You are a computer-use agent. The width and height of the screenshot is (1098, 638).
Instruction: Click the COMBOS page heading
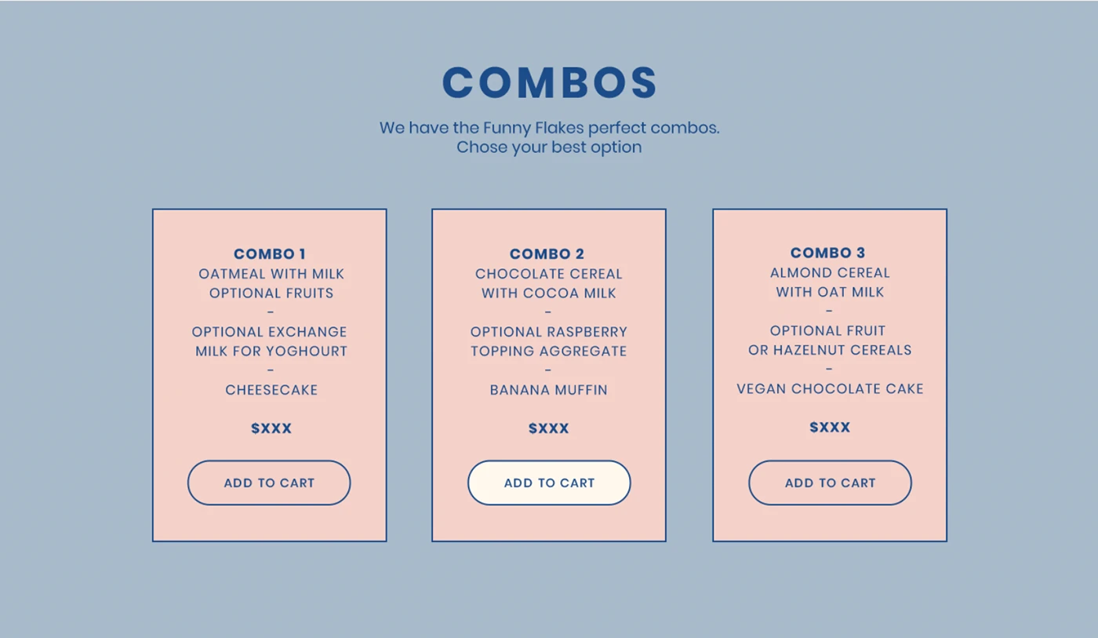[x=549, y=82]
